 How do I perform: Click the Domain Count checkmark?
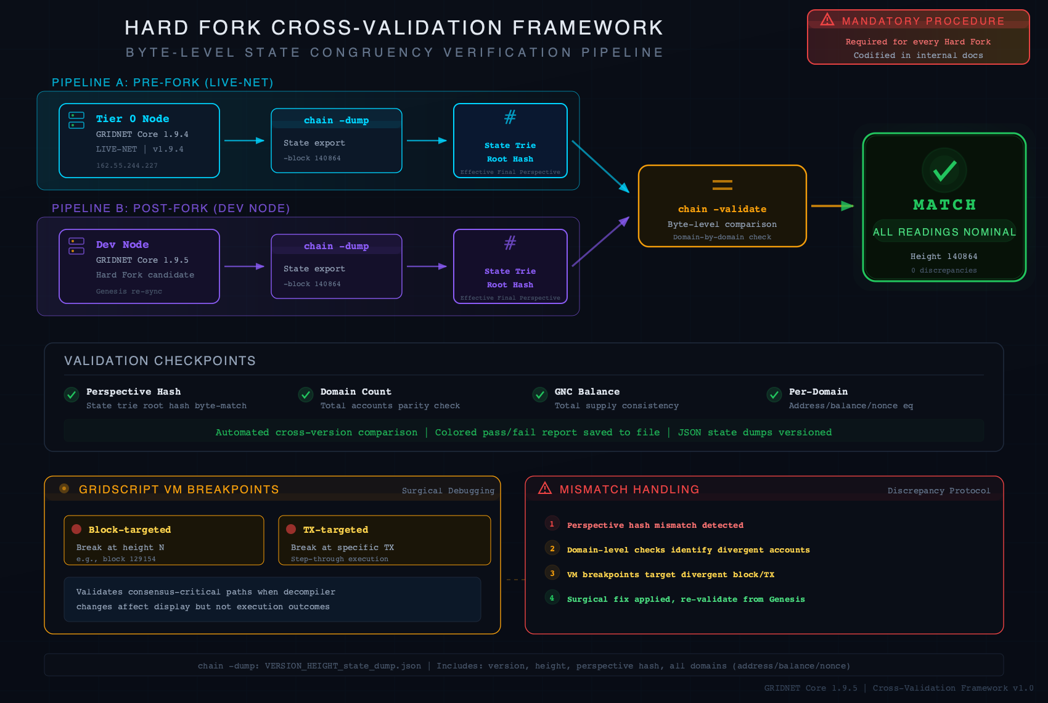(306, 395)
